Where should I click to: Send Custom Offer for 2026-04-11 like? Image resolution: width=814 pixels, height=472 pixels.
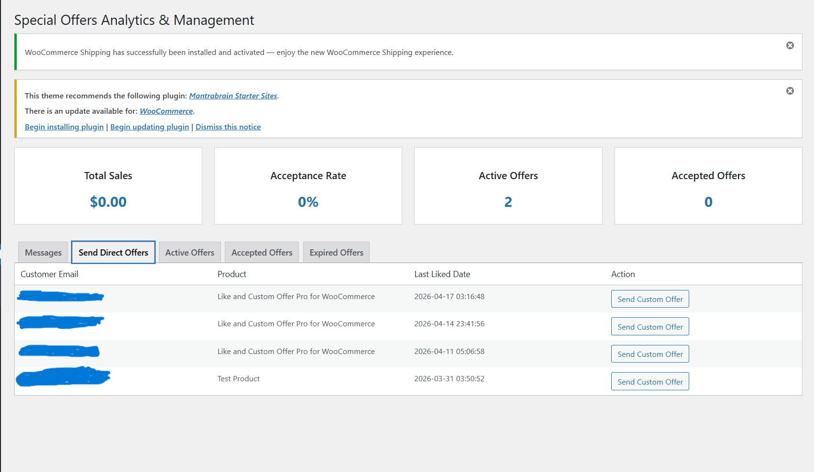650,354
